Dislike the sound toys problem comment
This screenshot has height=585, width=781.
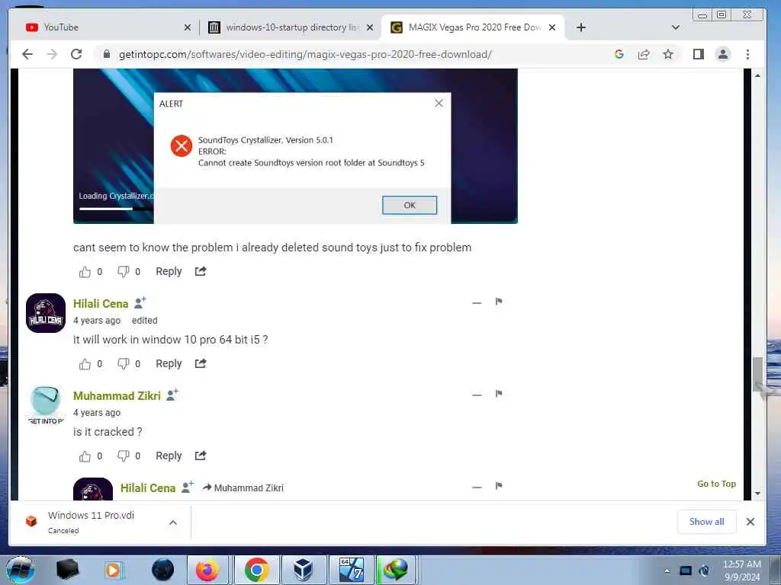point(123,272)
